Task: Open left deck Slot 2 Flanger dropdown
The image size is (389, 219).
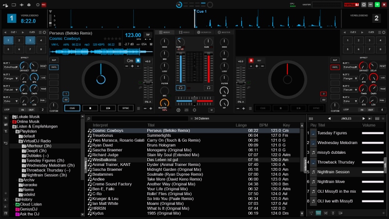Action: tap(11, 78)
